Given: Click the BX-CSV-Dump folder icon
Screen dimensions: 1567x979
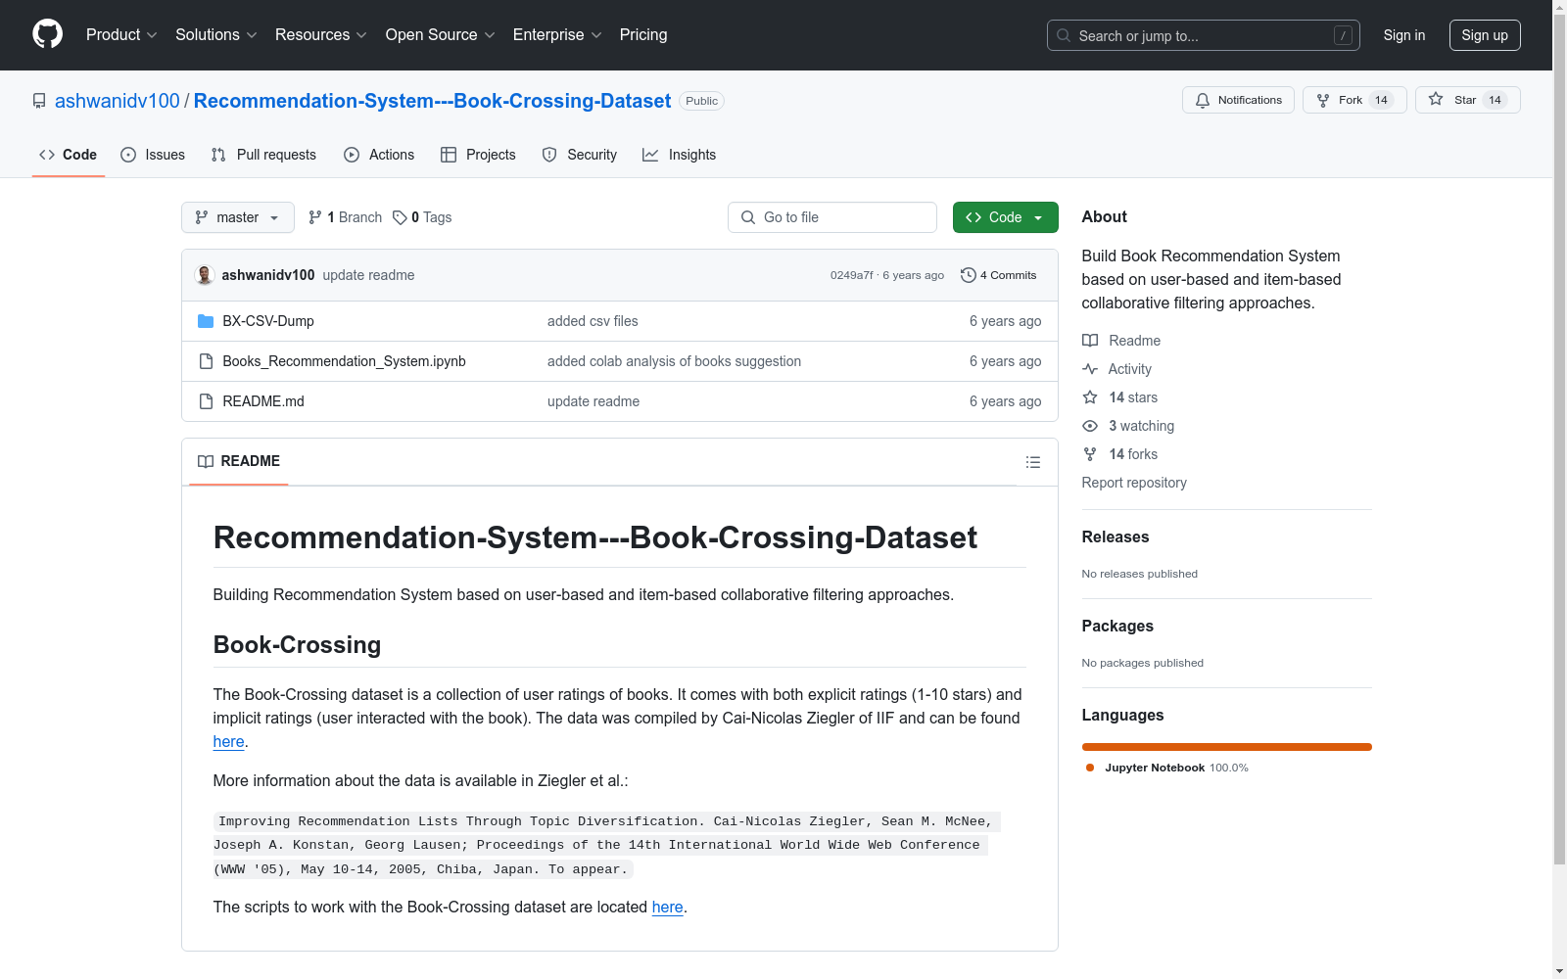Looking at the screenshot, I should [x=206, y=321].
